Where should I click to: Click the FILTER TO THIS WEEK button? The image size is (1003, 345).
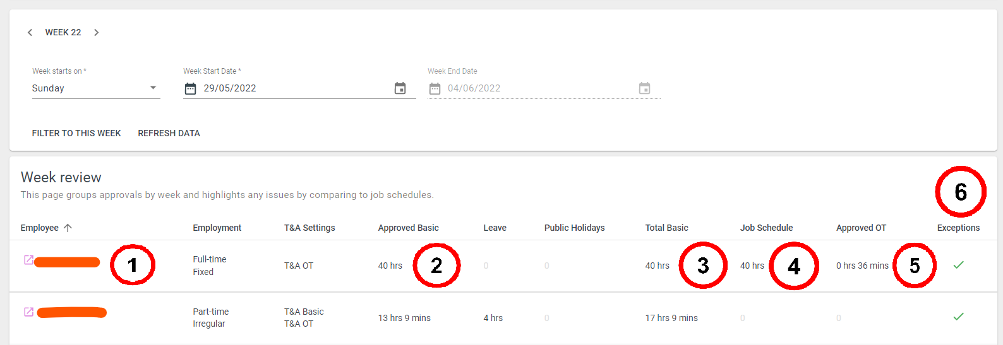(76, 133)
